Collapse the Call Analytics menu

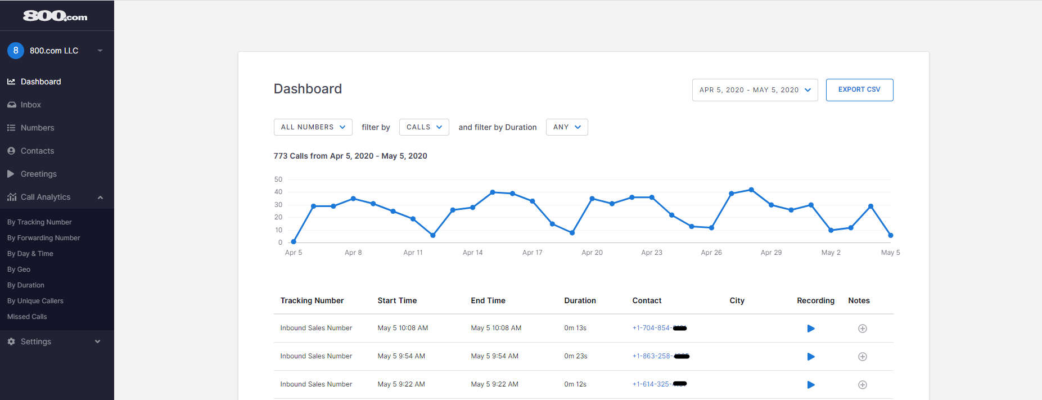click(100, 197)
